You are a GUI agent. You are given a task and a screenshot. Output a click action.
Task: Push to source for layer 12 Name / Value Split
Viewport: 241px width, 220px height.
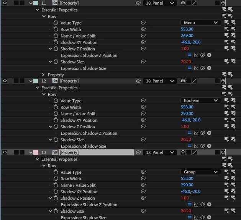point(233,113)
